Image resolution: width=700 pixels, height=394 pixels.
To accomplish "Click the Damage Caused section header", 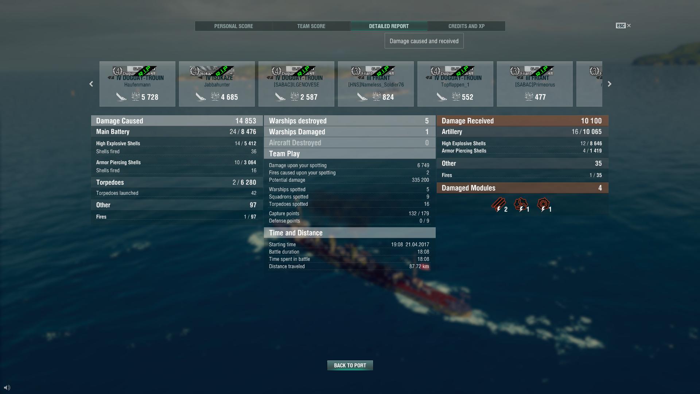I will point(176,121).
